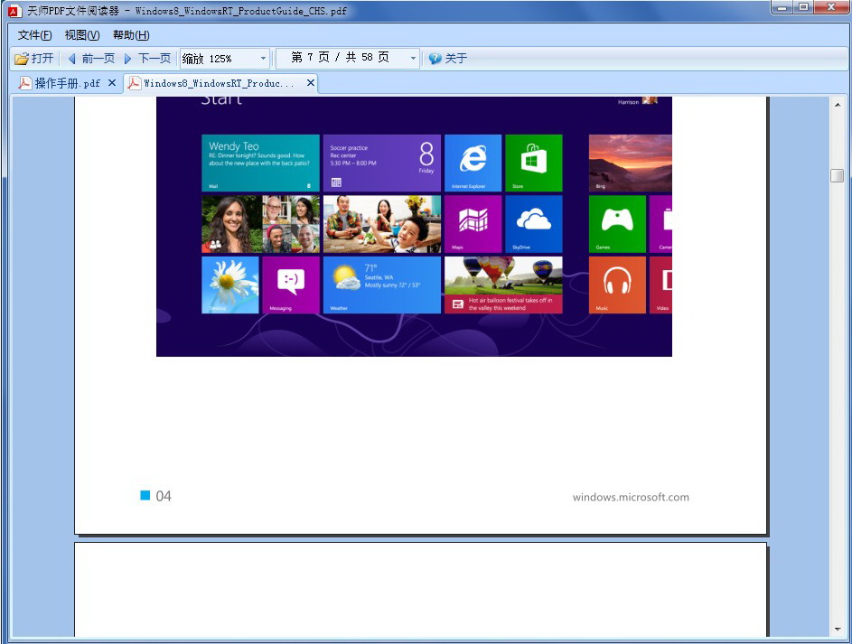Screen dimensions: 852x644
Task: Click the People photos tile
Action: pos(260,224)
